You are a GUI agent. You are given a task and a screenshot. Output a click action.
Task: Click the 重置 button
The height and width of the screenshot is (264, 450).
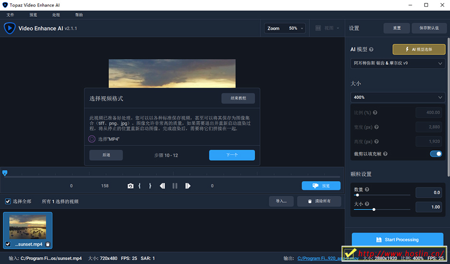397,28
